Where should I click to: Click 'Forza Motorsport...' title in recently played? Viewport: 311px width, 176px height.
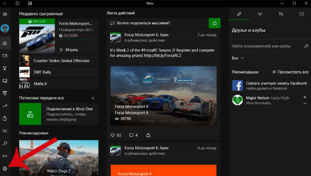(75, 24)
